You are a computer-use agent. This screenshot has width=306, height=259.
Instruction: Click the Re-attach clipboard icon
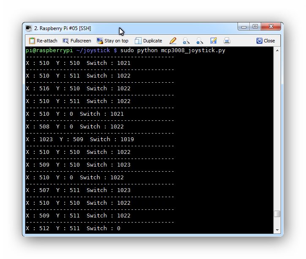point(32,41)
